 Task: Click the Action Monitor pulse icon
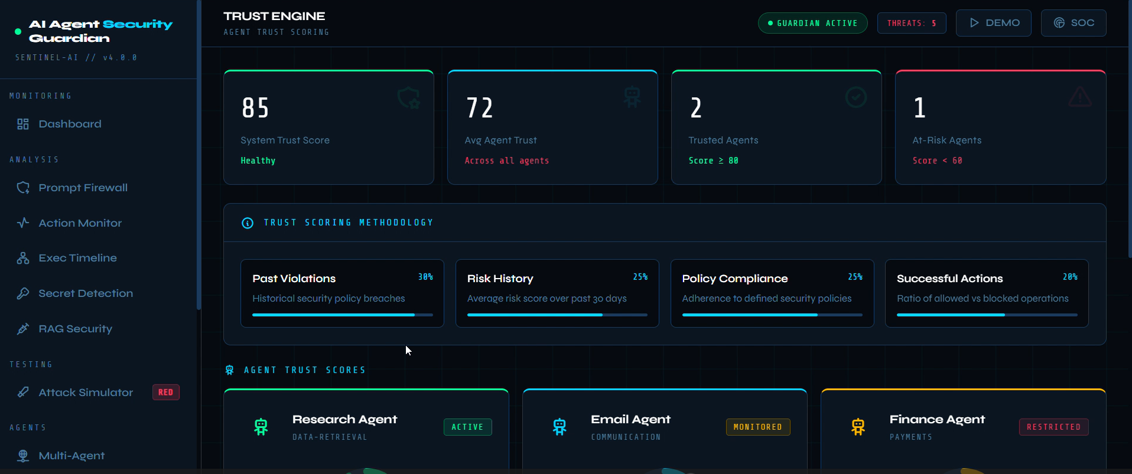pyautogui.click(x=23, y=223)
